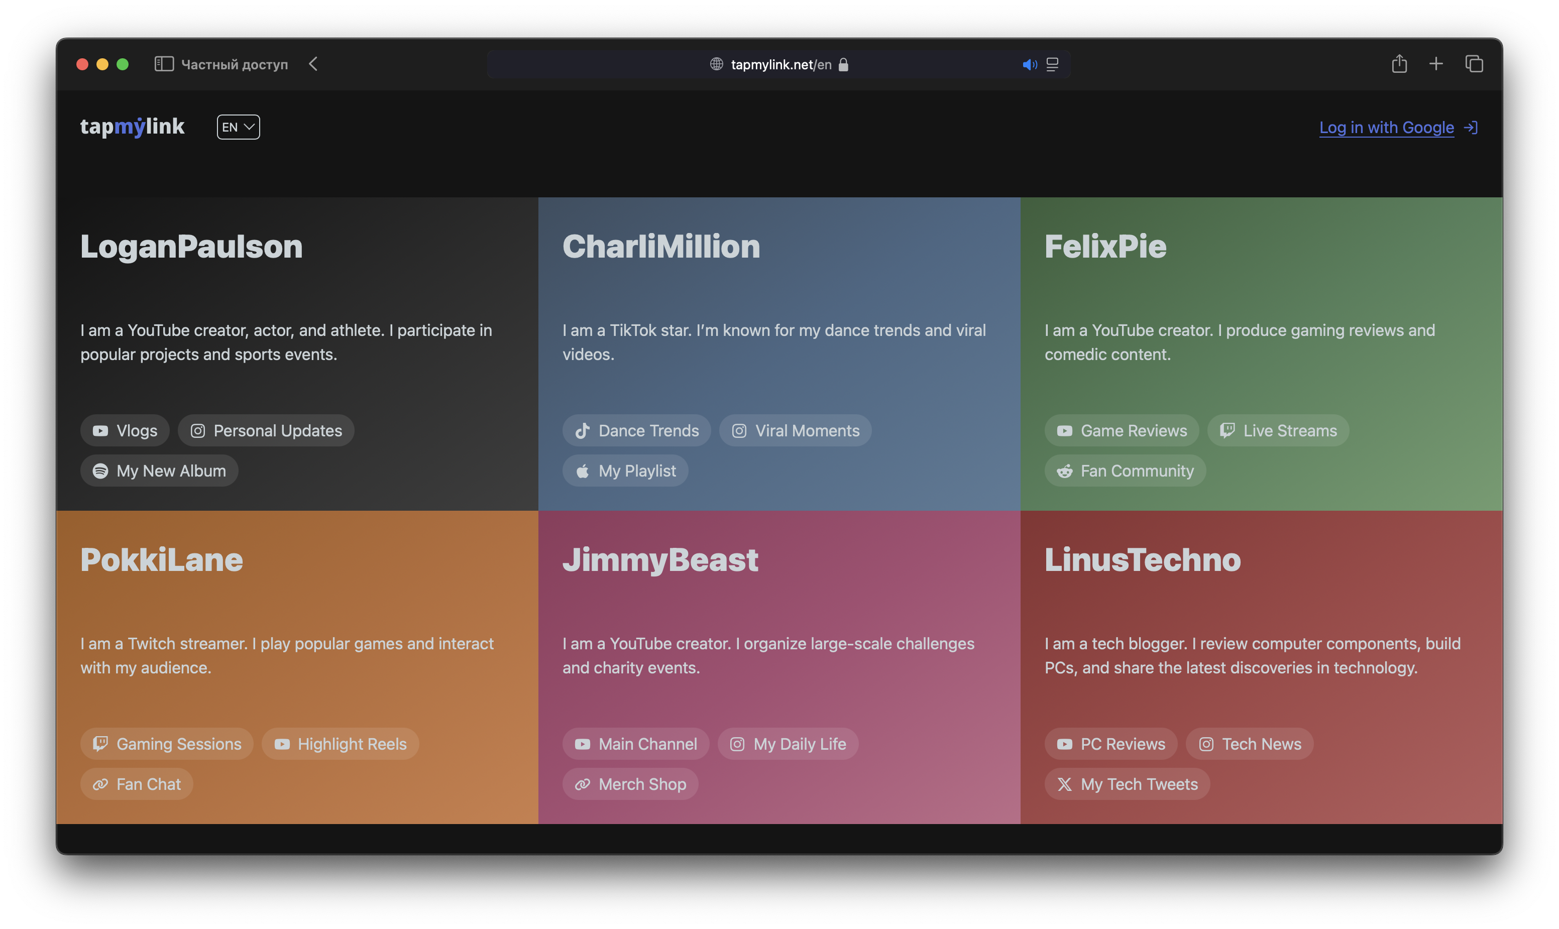1559x929 pixels.
Task: Open LoganPaulson's Personal Updates link
Action: [x=266, y=431]
